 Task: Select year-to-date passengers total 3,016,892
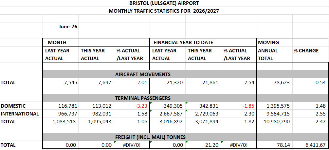168,122
